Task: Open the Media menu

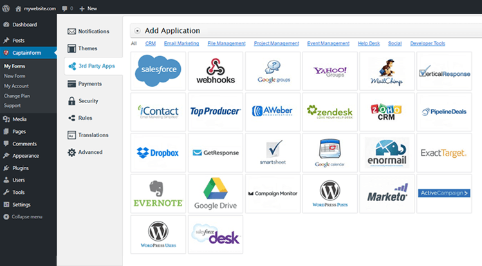Action: click(x=28, y=119)
